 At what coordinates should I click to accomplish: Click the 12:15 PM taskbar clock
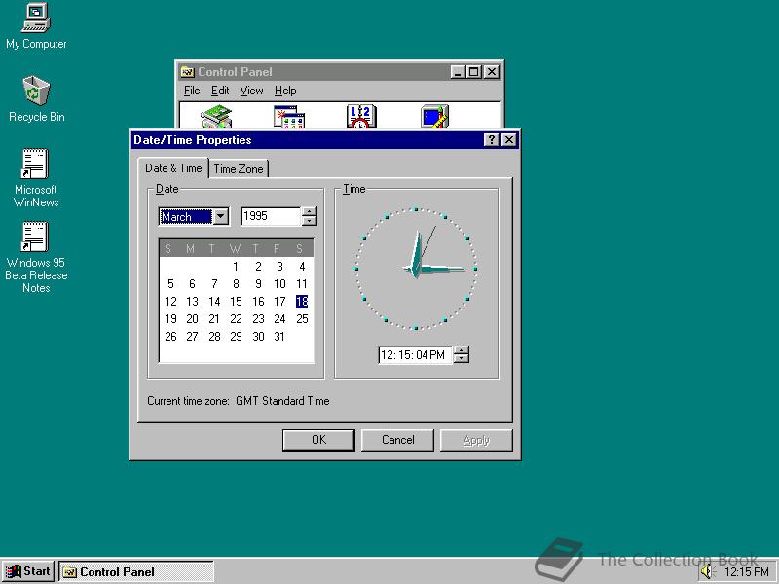[746, 572]
